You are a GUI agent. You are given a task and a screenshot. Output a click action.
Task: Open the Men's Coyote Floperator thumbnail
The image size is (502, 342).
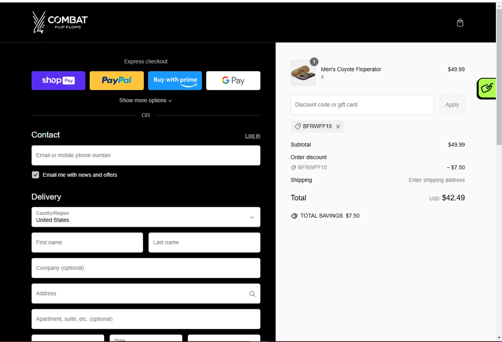(303, 73)
